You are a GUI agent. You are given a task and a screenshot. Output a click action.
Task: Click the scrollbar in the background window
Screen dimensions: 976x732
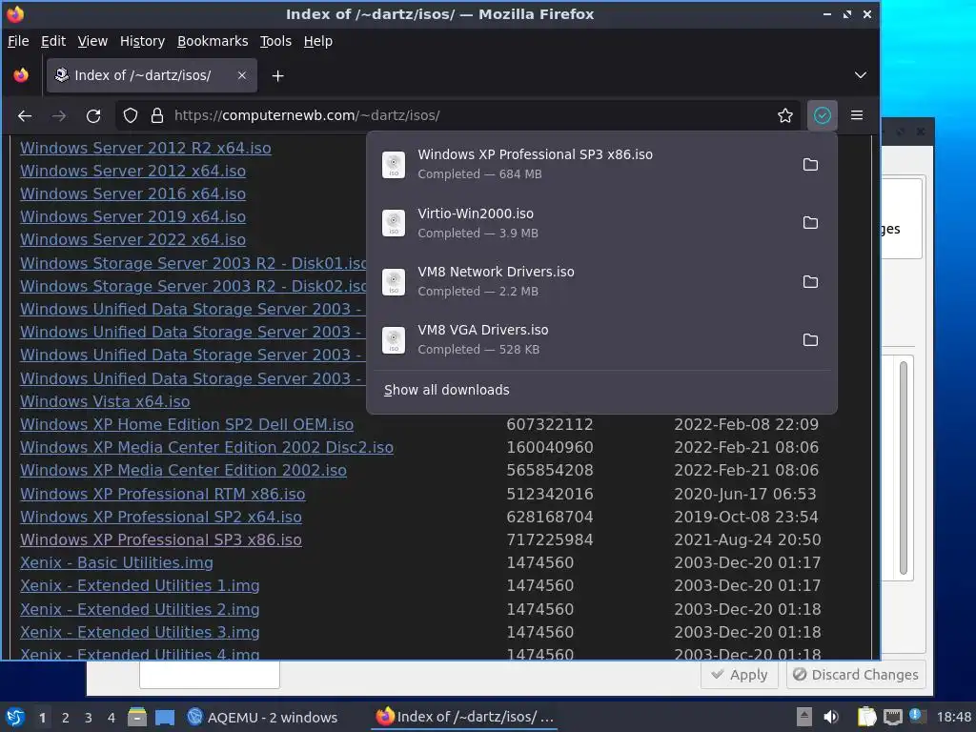904,468
